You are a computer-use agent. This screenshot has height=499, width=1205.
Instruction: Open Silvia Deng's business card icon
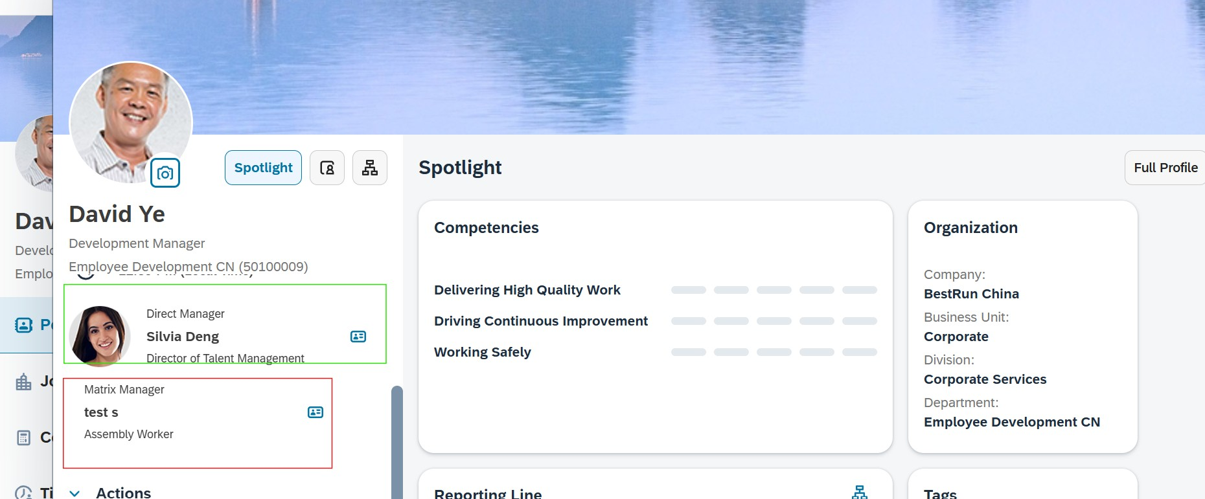358,337
